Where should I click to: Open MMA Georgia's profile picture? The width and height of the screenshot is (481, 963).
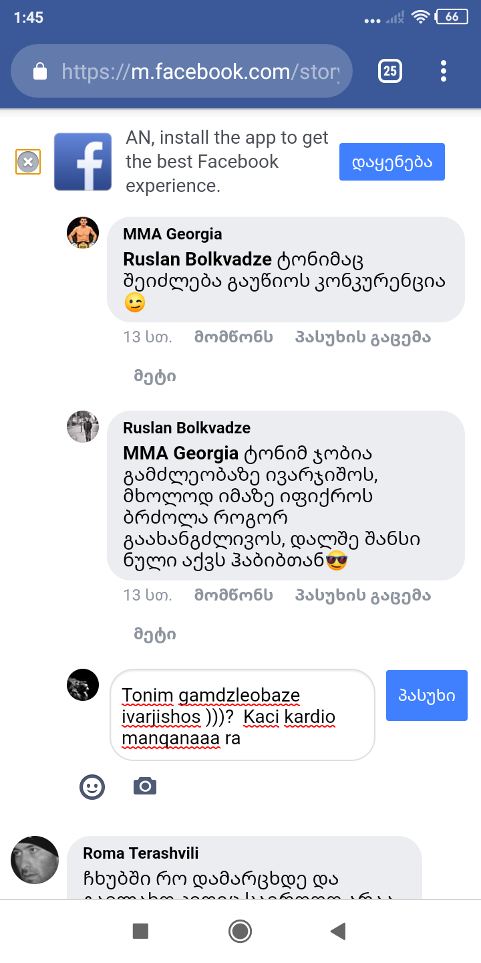click(82, 232)
